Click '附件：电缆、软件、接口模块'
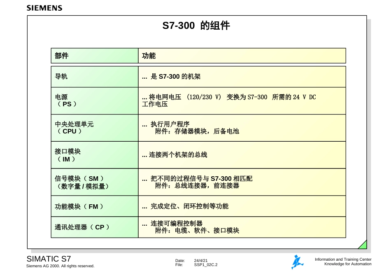 pyautogui.click(x=197, y=230)
